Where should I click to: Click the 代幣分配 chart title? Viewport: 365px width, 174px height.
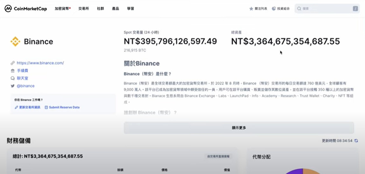click(261, 157)
